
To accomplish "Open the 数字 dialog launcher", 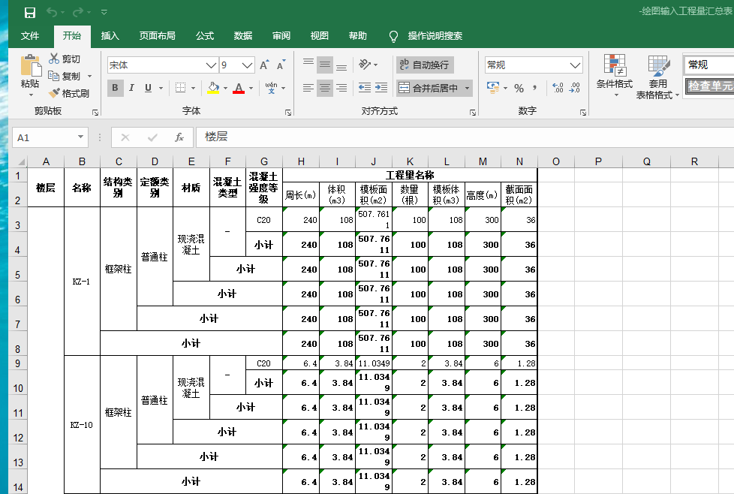I will (x=583, y=113).
